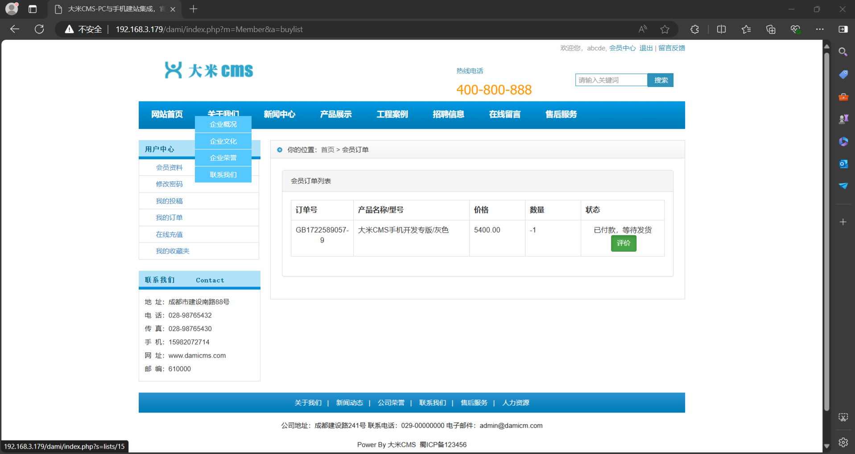
Task: Select 企业文化 in dropdown menu
Action: pyautogui.click(x=223, y=141)
